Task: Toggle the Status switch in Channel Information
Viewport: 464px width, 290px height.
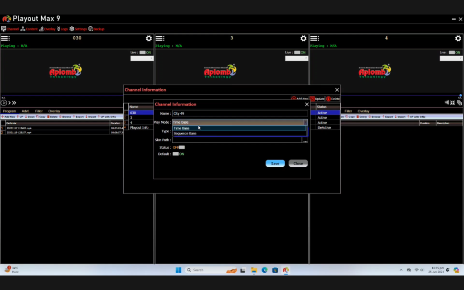Action: (x=181, y=147)
